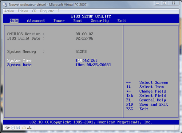Open the Action menu
The width and height of the screenshot is (182, 133).
[x=9, y=11]
